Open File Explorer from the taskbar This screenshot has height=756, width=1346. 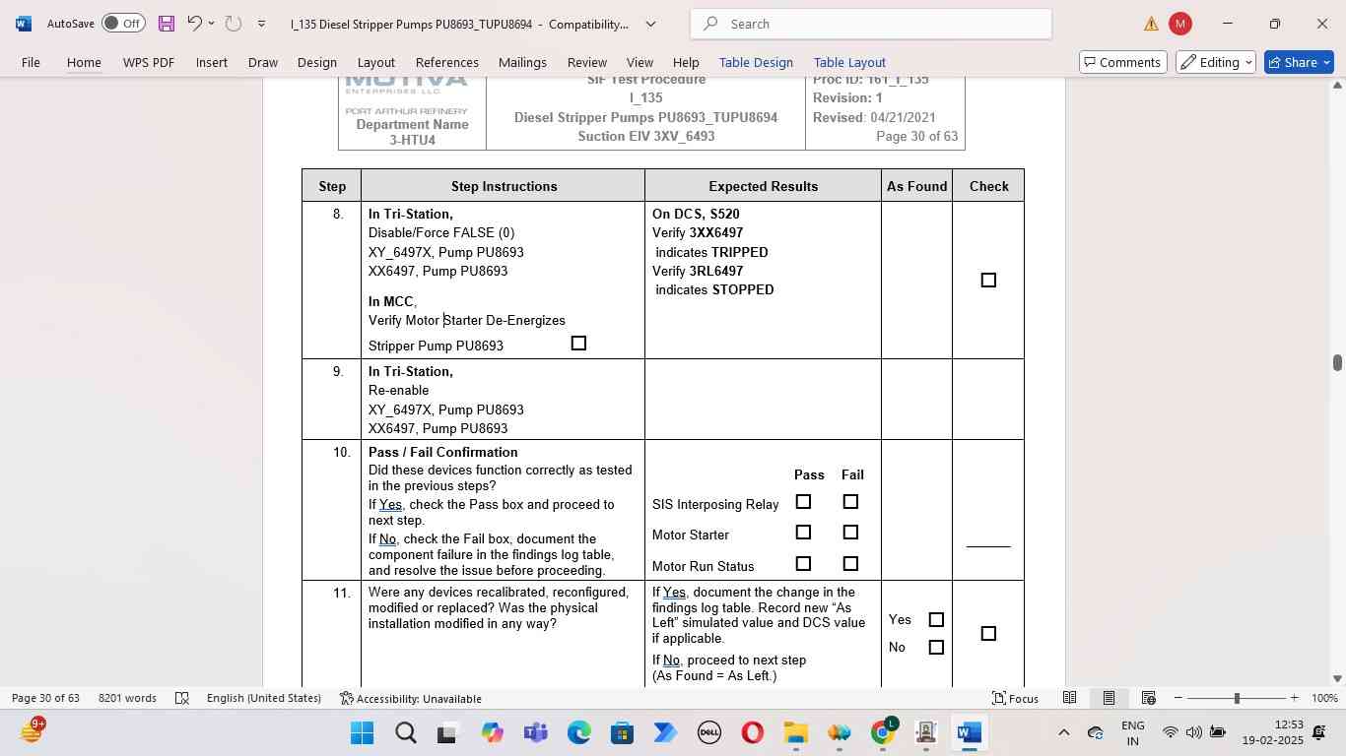pos(795,733)
